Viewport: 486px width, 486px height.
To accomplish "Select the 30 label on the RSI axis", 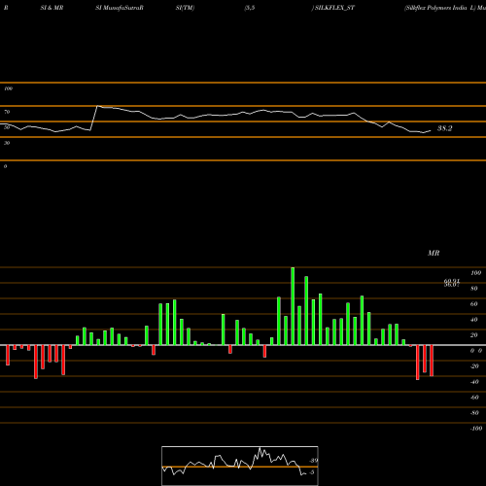I will pyautogui.click(x=7, y=143).
